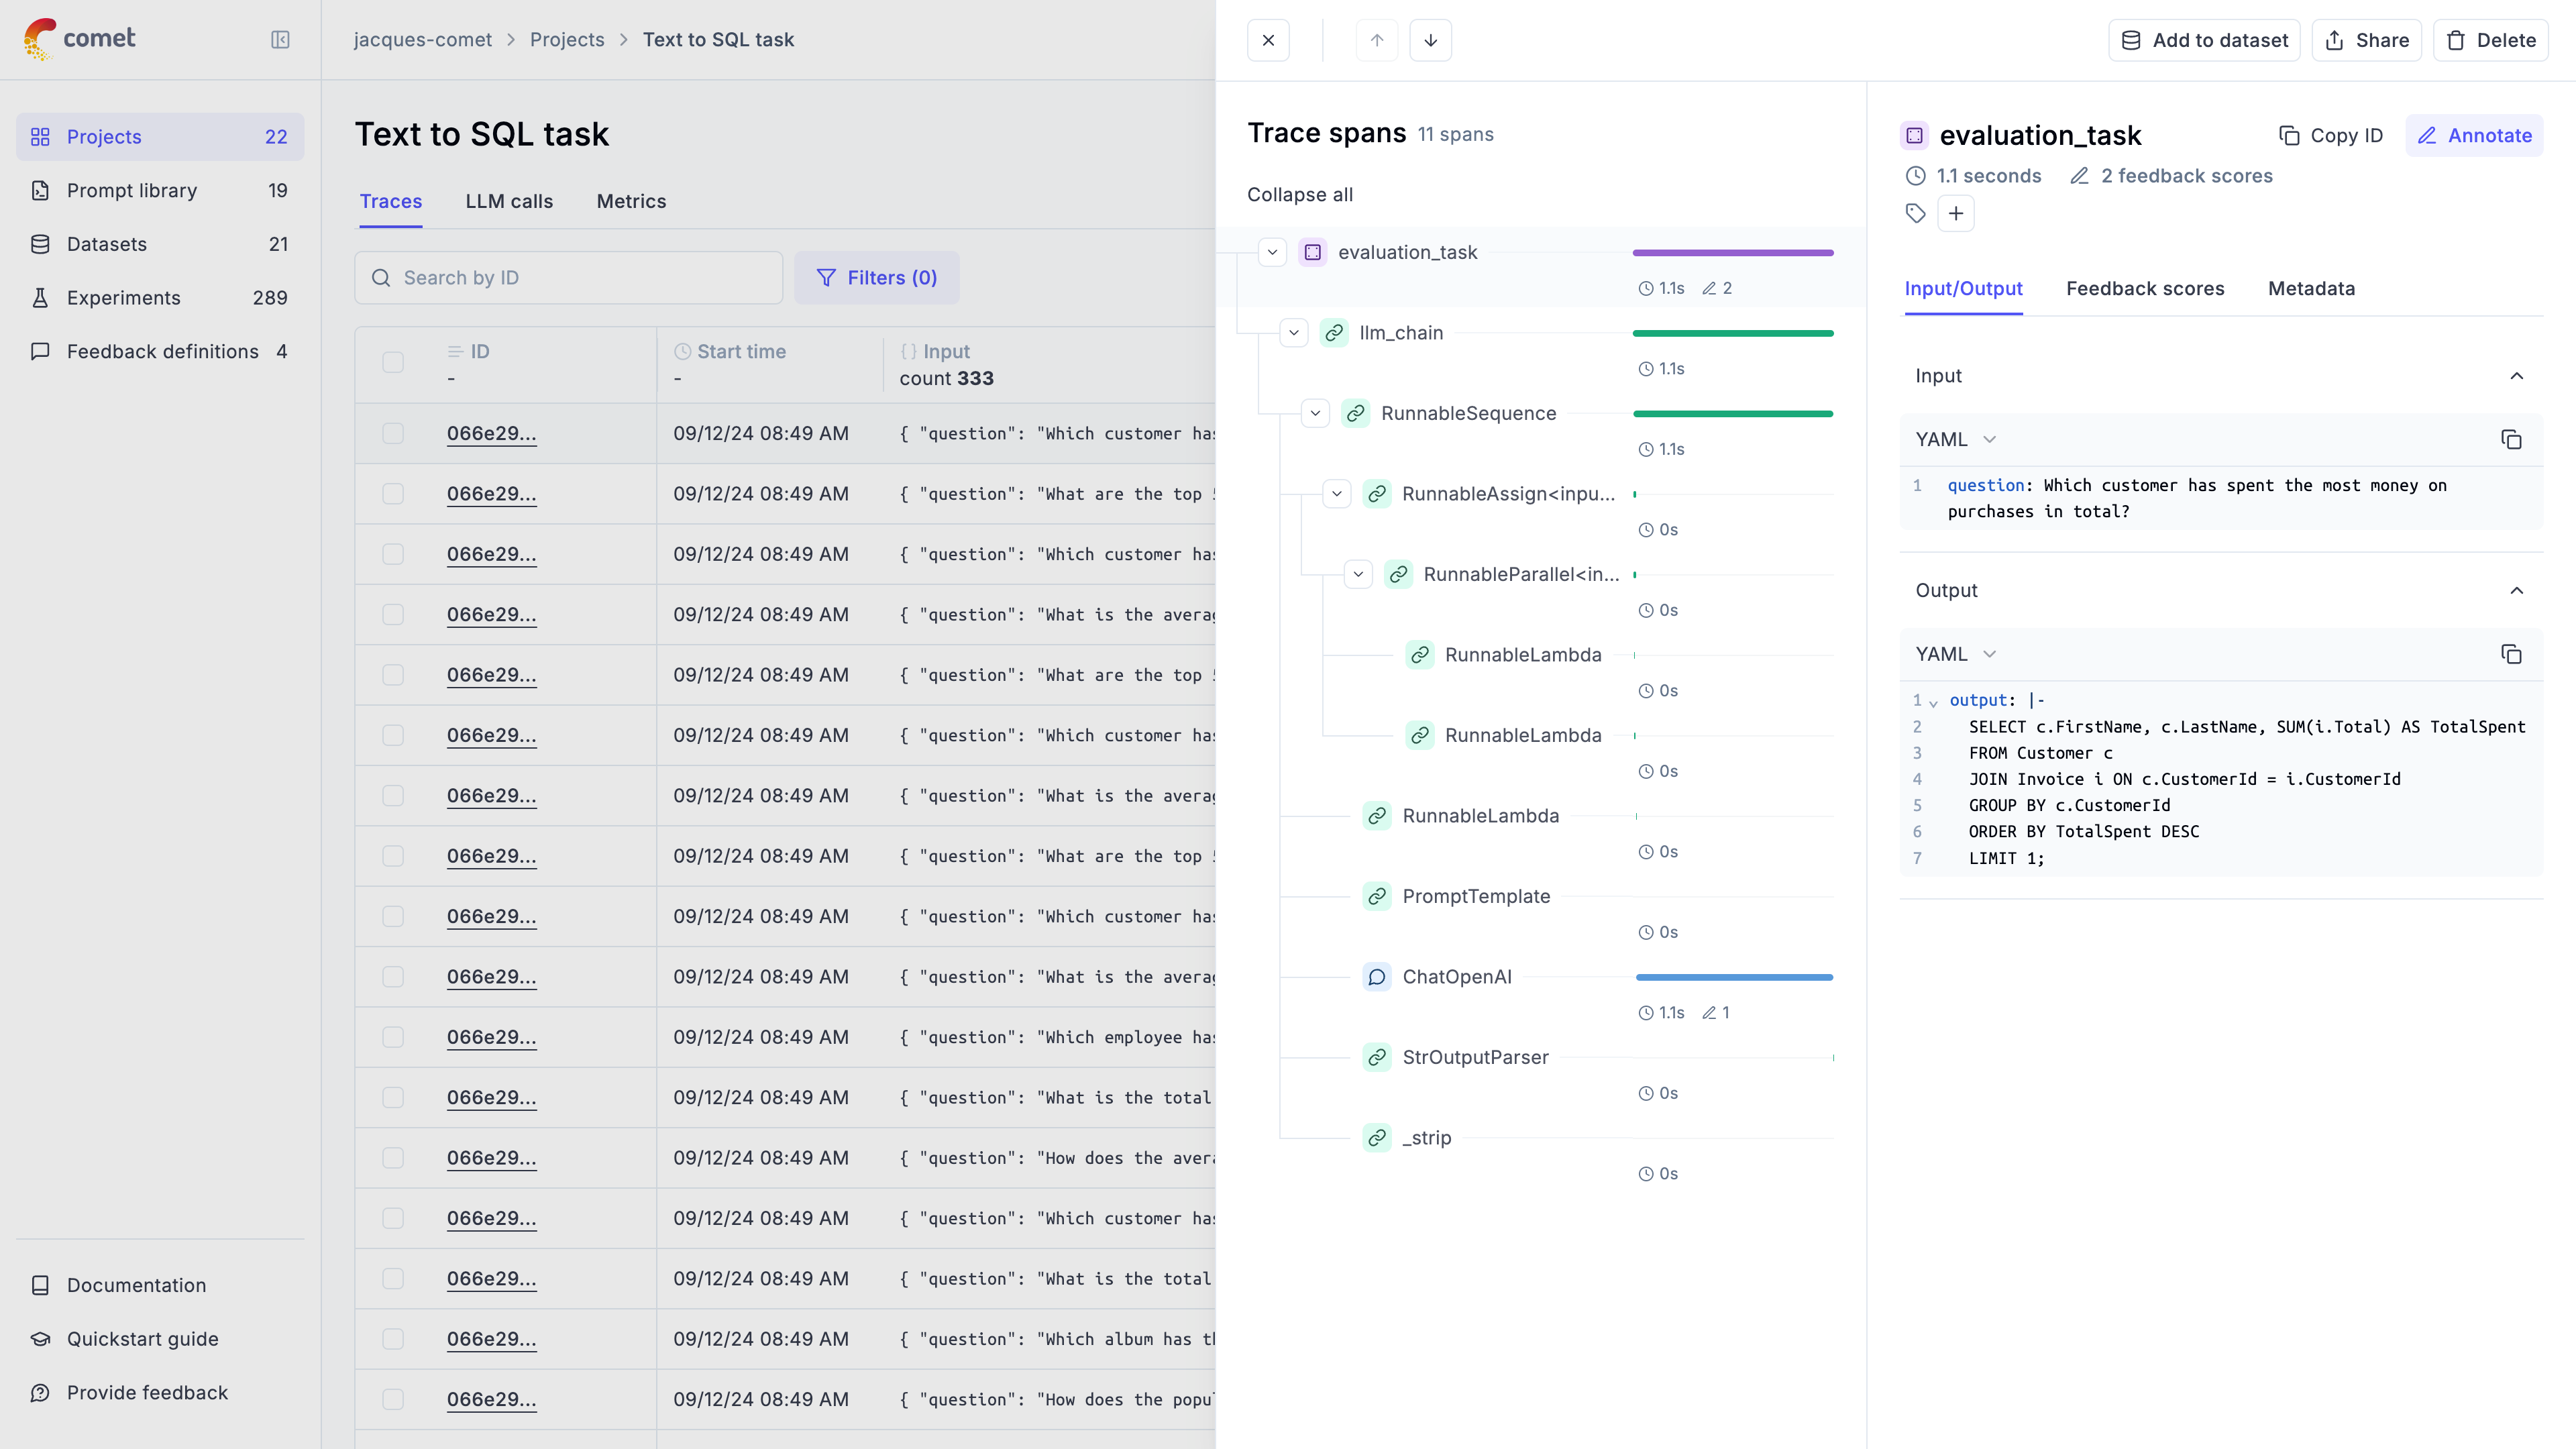Click the Add to dataset button

click(x=2204, y=40)
